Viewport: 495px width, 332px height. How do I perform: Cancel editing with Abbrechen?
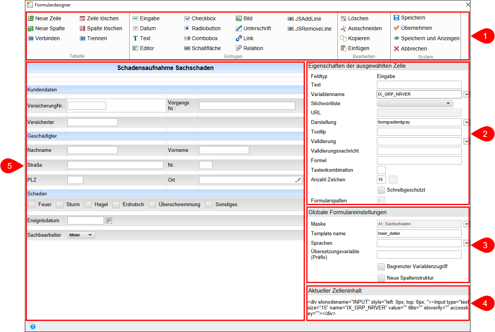tap(410, 49)
